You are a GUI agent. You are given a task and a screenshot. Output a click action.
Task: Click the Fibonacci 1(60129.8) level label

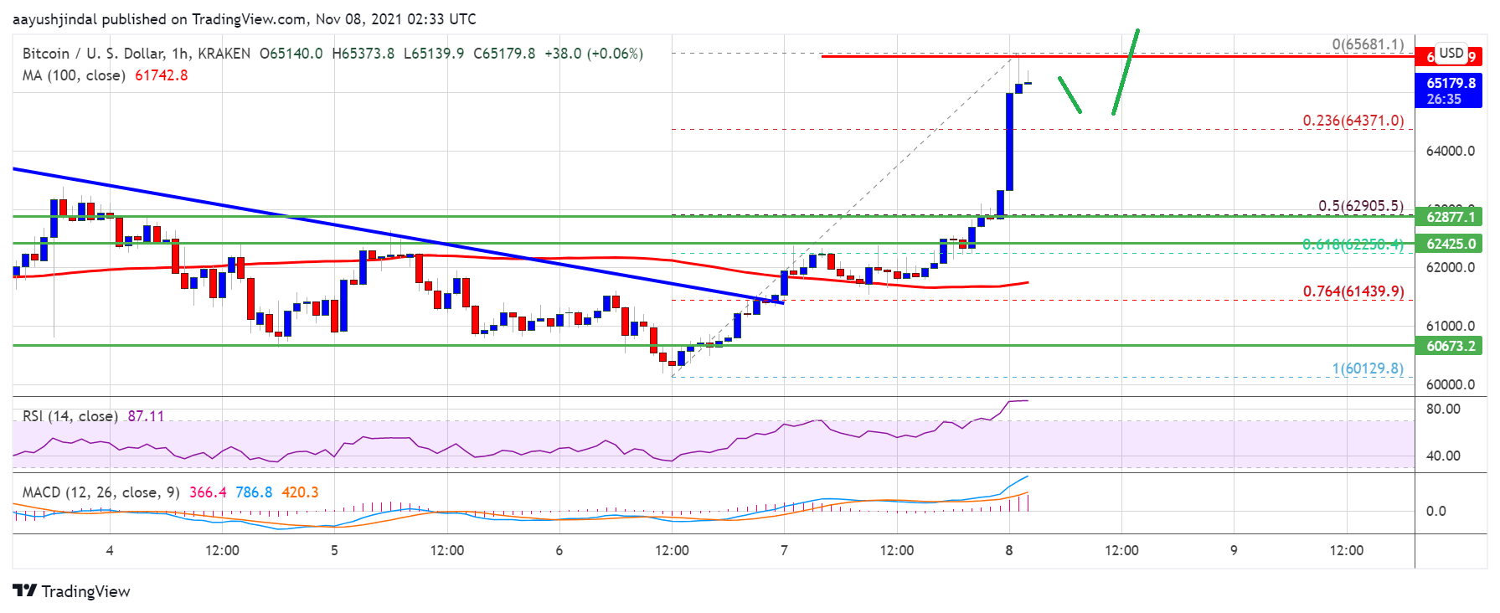tap(1368, 368)
